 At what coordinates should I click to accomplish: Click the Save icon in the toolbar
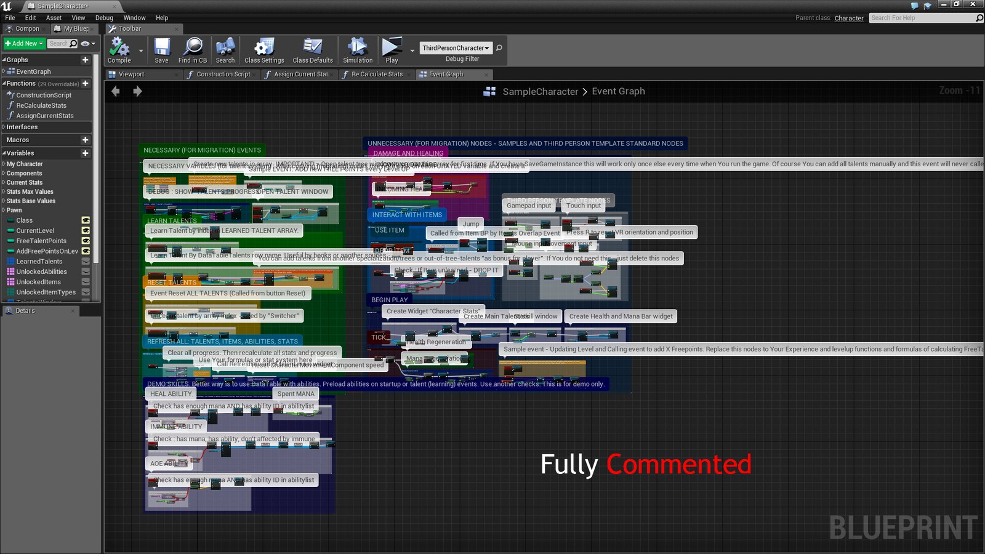click(x=161, y=49)
